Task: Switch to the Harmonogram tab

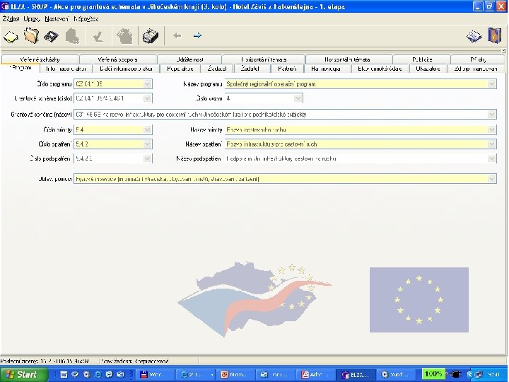Action: pyautogui.click(x=326, y=69)
